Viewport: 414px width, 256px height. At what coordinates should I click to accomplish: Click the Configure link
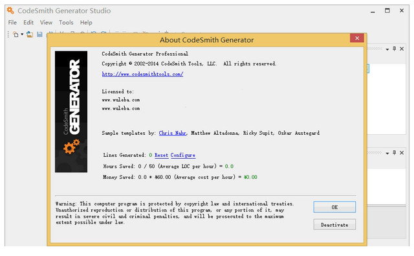(x=183, y=156)
